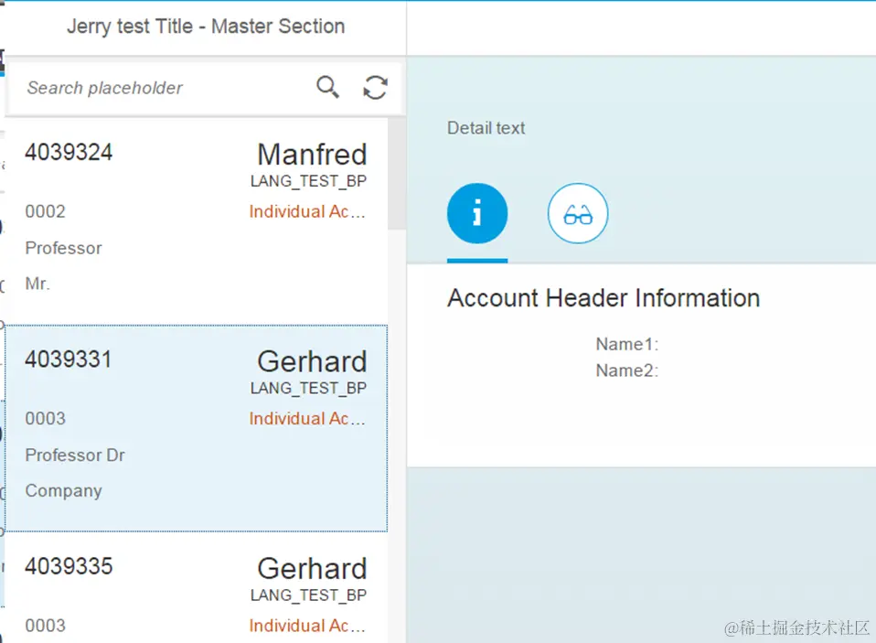
Task: Open the info icon tab
Action: 476,214
